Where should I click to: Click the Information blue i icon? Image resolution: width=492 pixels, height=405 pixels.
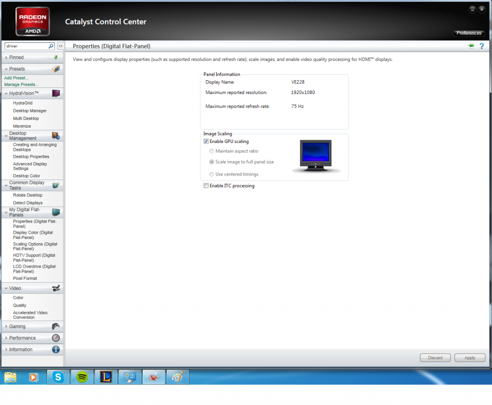point(56,349)
